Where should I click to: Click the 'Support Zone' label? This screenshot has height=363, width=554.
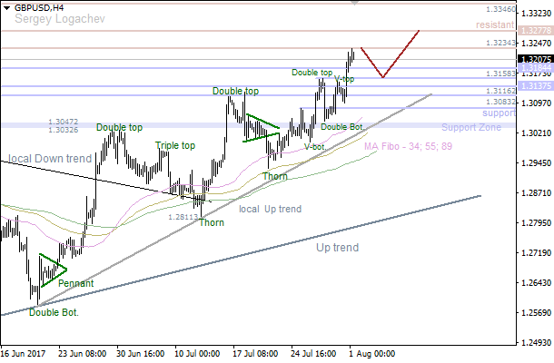pyautogui.click(x=470, y=128)
